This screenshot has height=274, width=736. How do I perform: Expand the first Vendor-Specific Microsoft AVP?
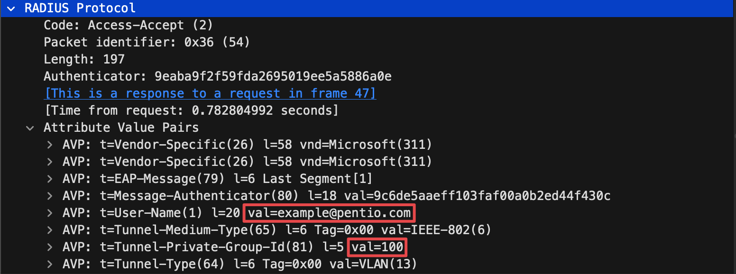(x=49, y=145)
